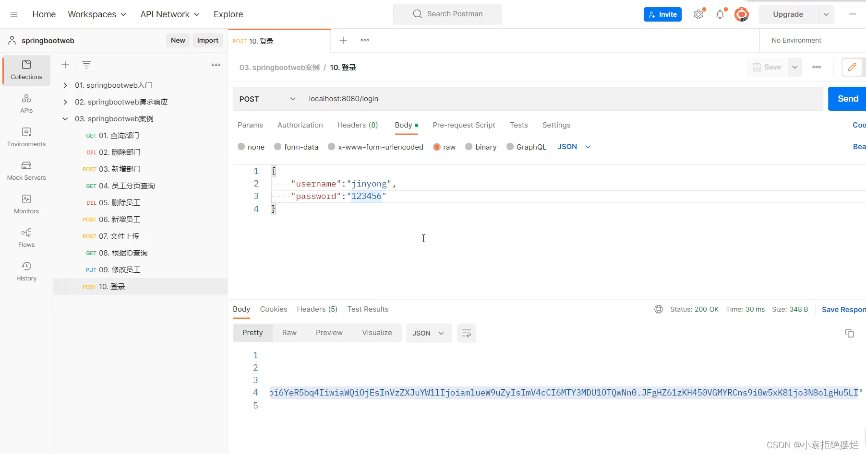866x454 pixels.
Task: Open the Workspaces dropdown
Action: click(x=97, y=14)
